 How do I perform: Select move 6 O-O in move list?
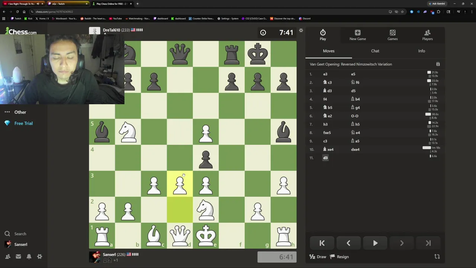click(x=354, y=116)
